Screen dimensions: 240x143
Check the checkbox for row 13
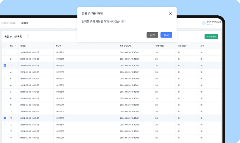(x=5, y=131)
